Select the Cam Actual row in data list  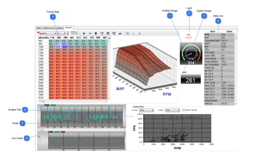click(219, 59)
